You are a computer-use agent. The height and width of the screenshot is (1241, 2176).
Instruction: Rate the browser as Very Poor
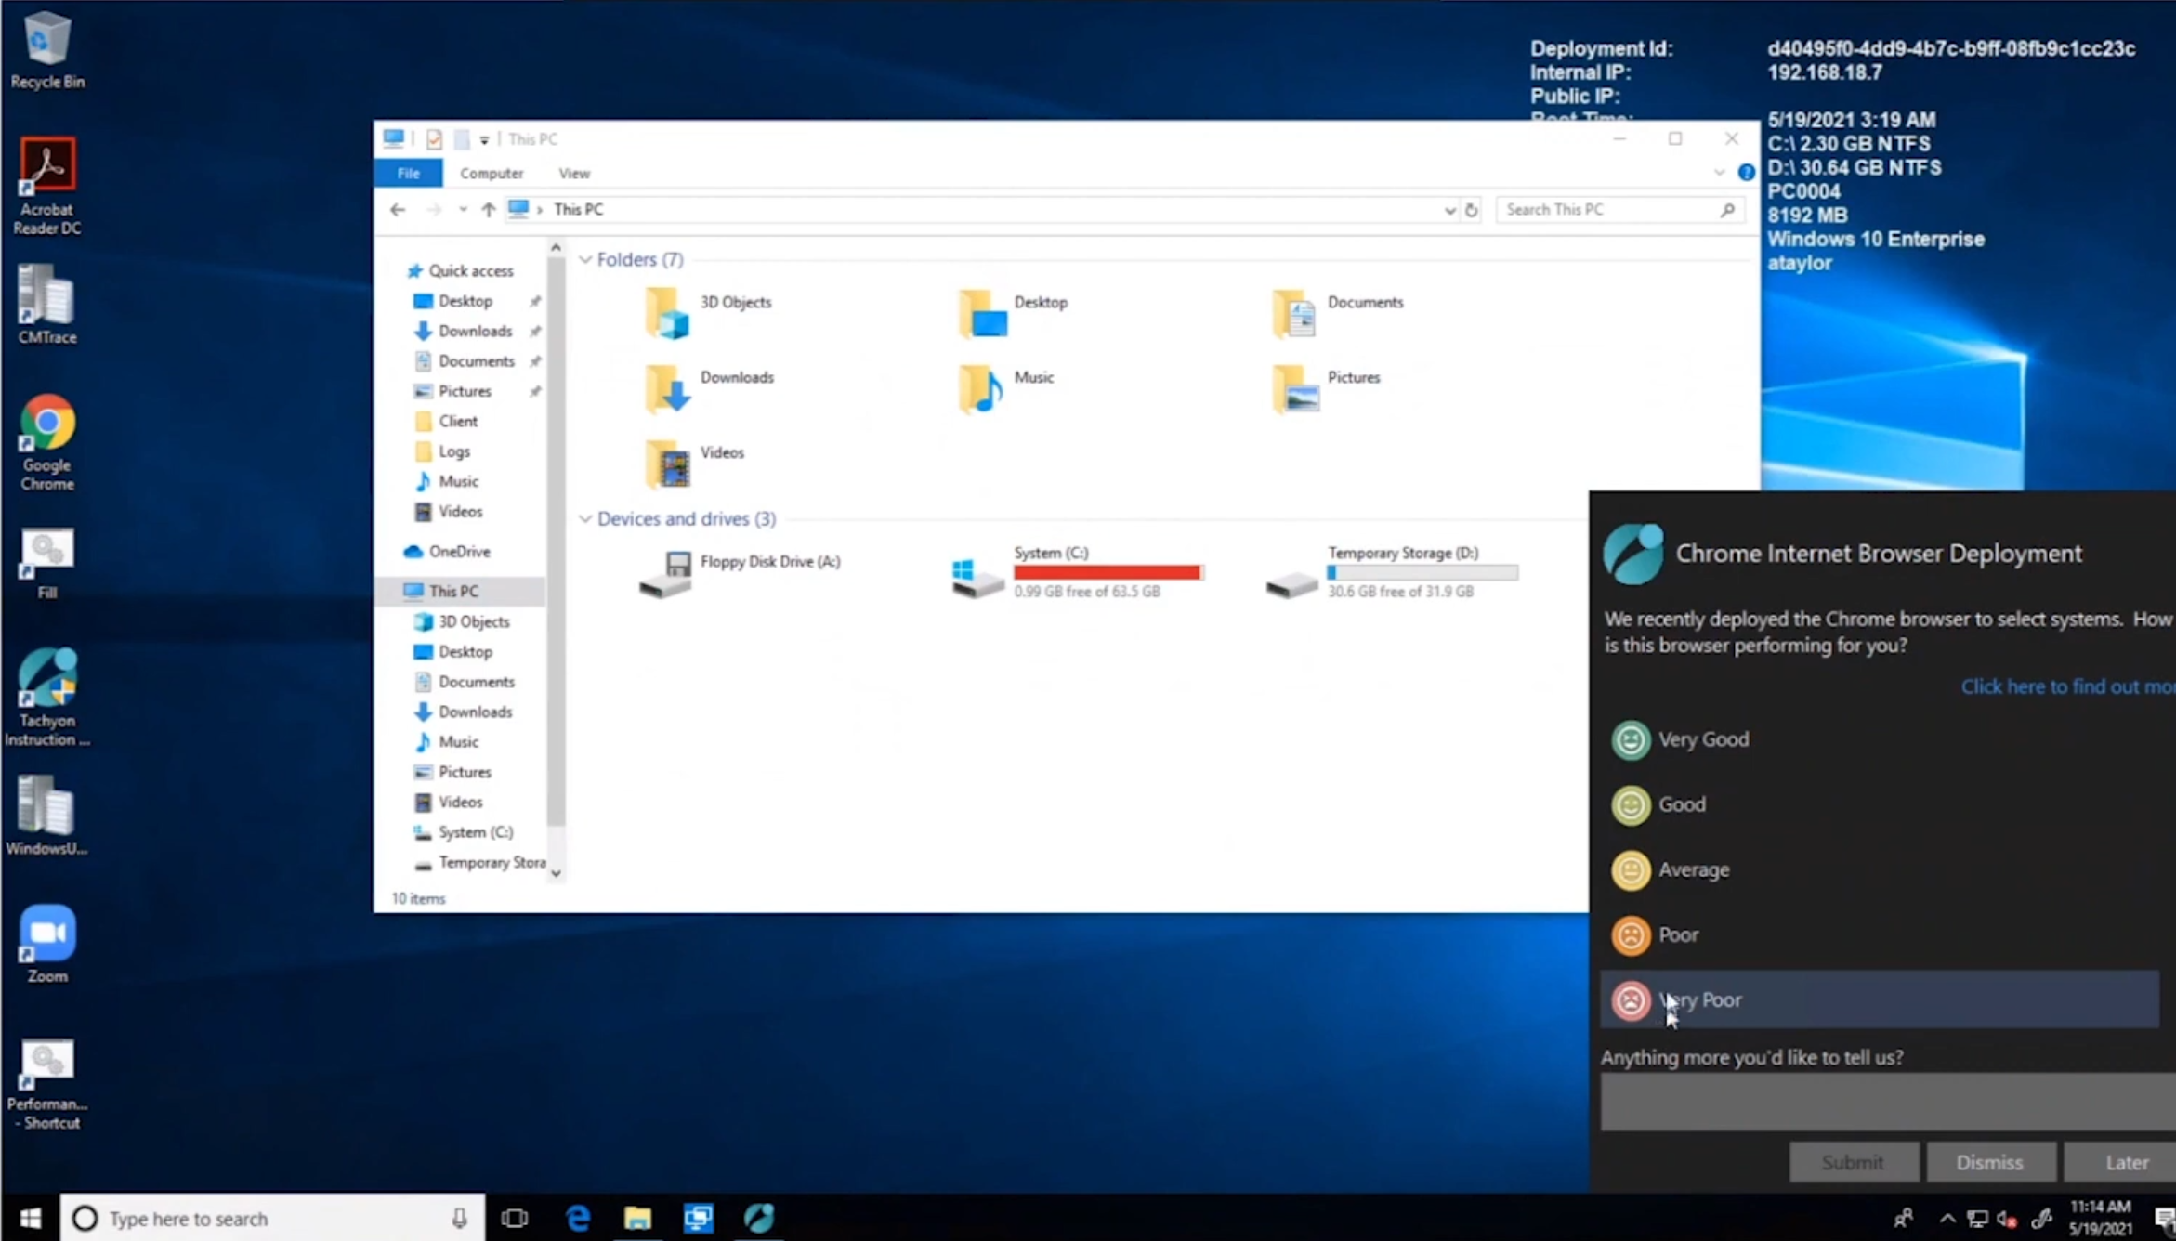point(1879,999)
